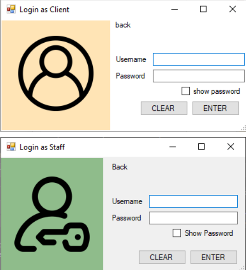Maximize the Login as Client window
Image resolution: width=246 pixels, height=270 pixels.
click(x=203, y=9)
